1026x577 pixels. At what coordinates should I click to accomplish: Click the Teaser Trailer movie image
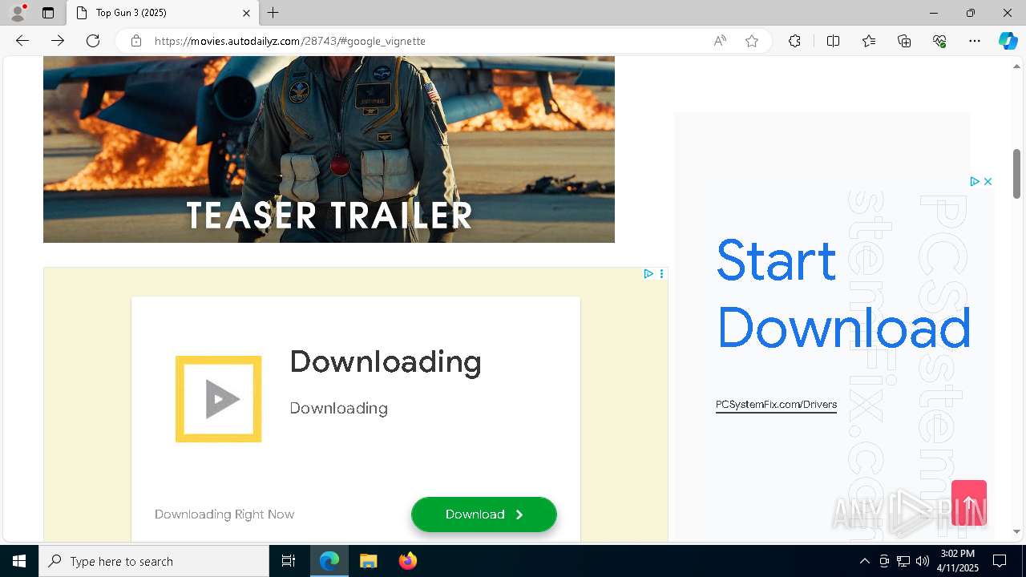(x=329, y=149)
